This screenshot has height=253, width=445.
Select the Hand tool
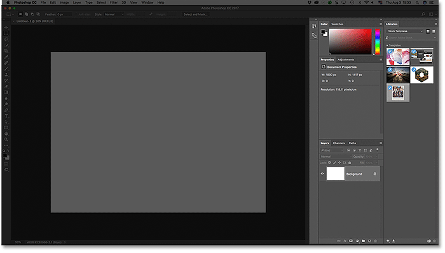[6, 134]
